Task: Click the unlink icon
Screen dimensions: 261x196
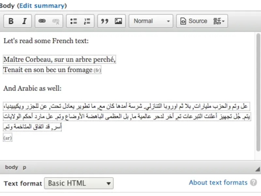Action: coord(55,21)
